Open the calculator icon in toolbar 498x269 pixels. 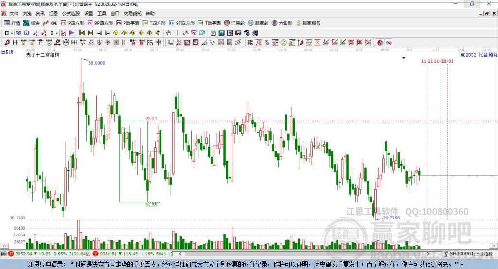[x=221, y=33]
